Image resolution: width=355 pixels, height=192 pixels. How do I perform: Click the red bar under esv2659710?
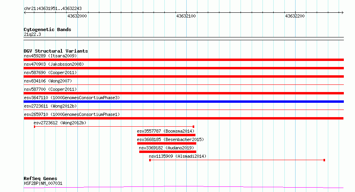[183, 118]
